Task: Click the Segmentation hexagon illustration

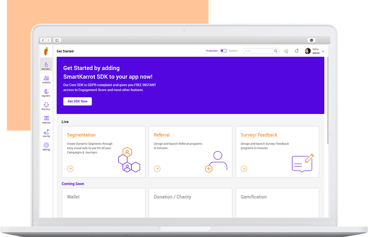Action: point(129,160)
